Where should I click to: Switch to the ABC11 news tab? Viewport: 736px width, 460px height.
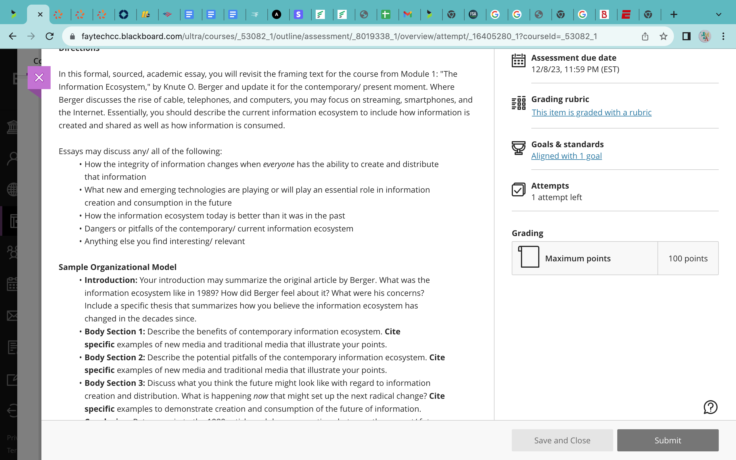click(146, 14)
